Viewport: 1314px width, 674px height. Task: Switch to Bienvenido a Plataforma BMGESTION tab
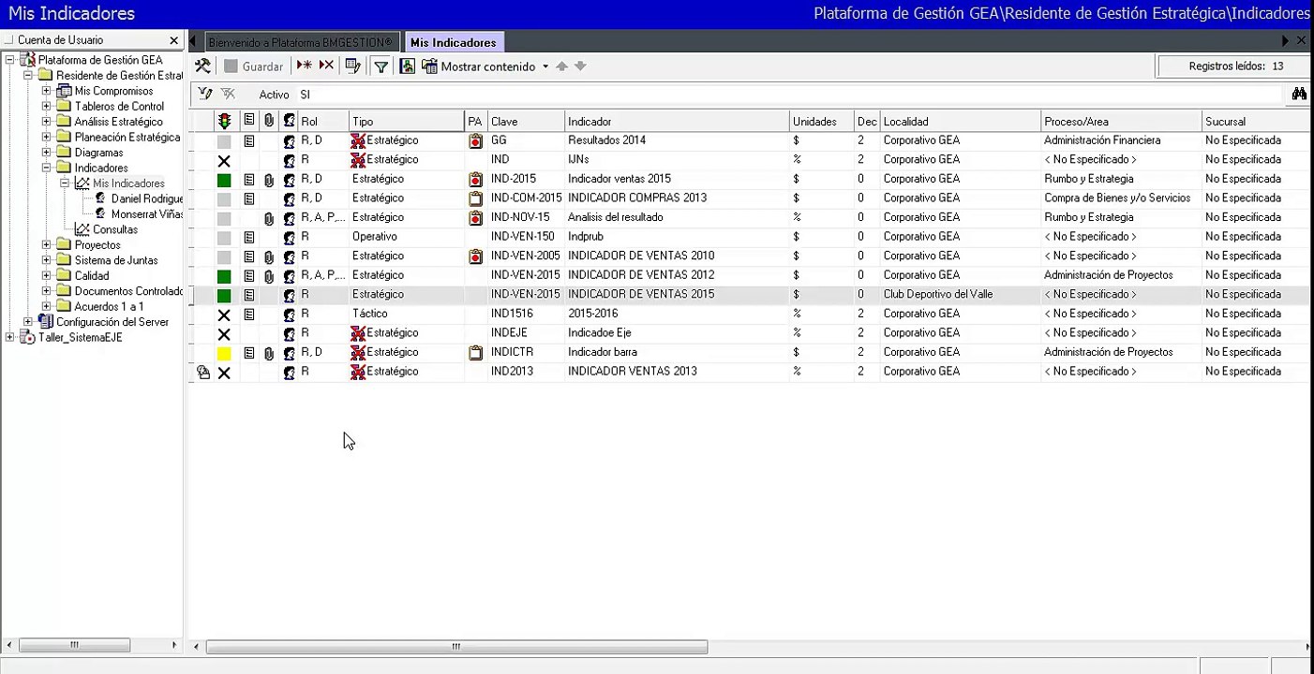300,42
